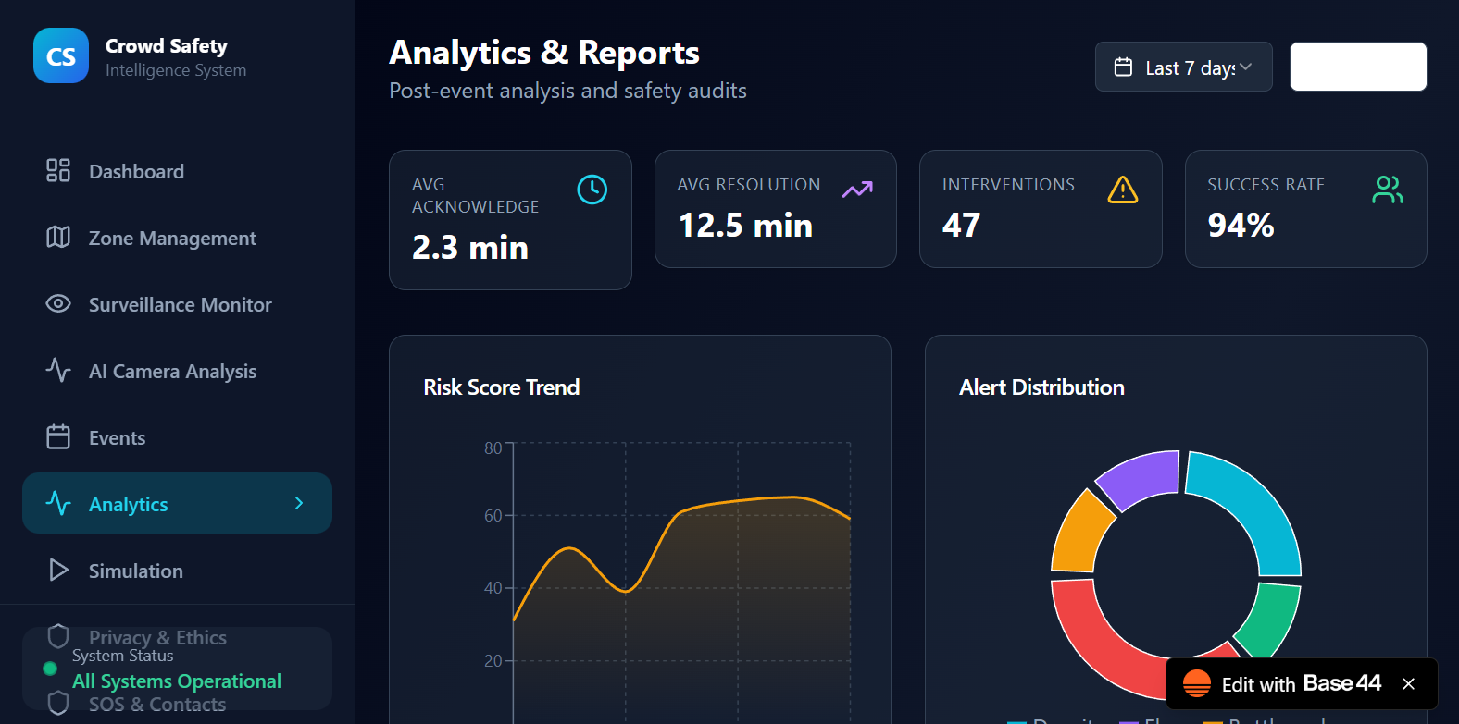Click the Crowd Safety app name

click(167, 45)
